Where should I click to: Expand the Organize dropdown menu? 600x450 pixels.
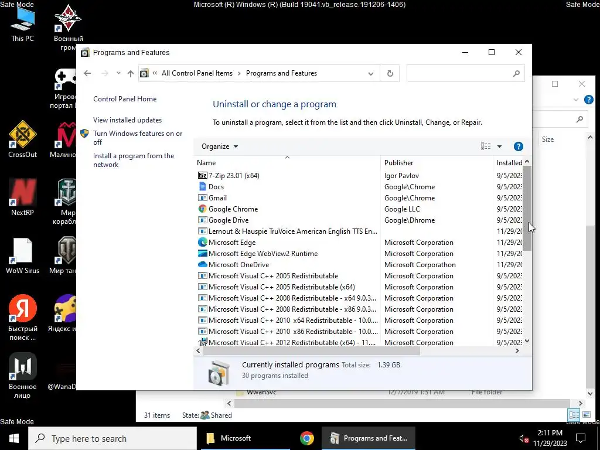220,146
